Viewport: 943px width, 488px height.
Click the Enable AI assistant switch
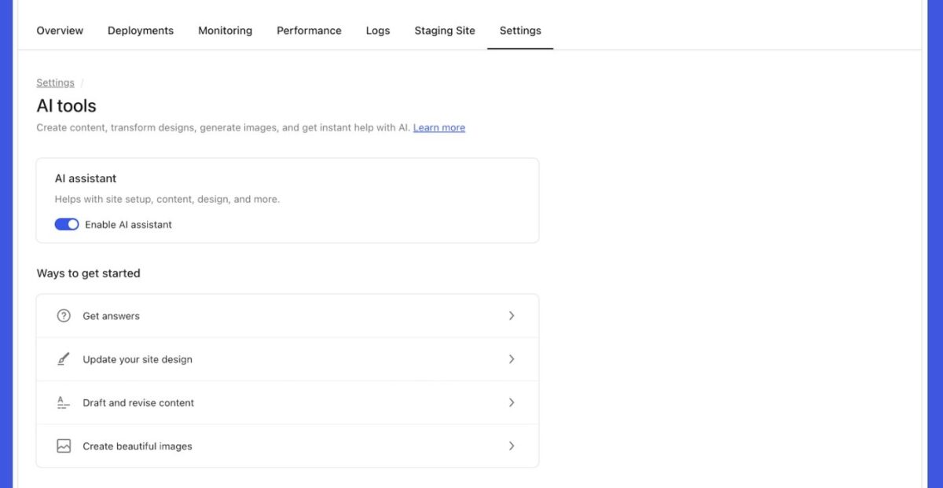pyautogui.click(x=67, y=224)
